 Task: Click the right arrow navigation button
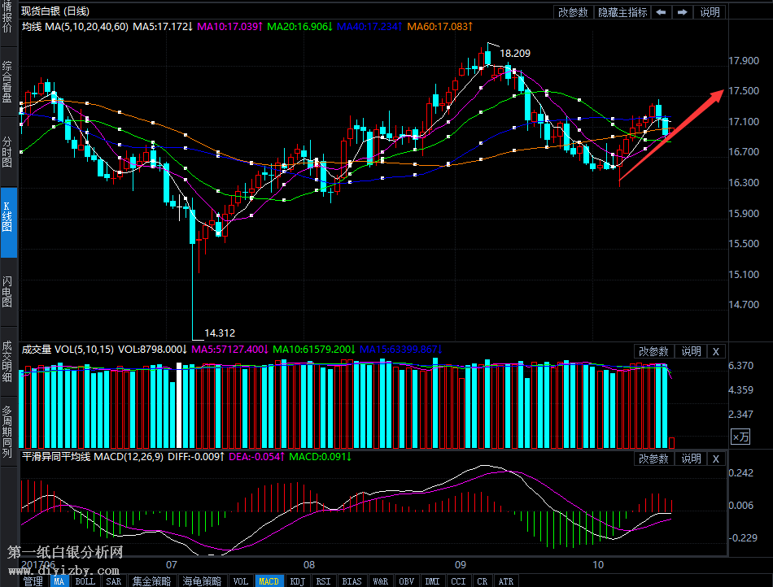point(682,12)
